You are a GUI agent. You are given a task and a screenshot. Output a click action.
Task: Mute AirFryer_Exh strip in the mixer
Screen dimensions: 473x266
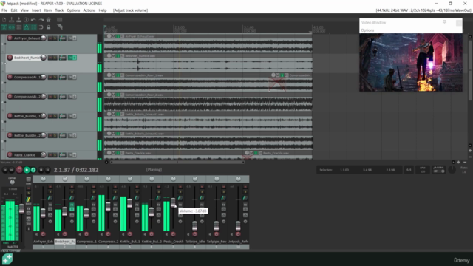pos(50,187)
